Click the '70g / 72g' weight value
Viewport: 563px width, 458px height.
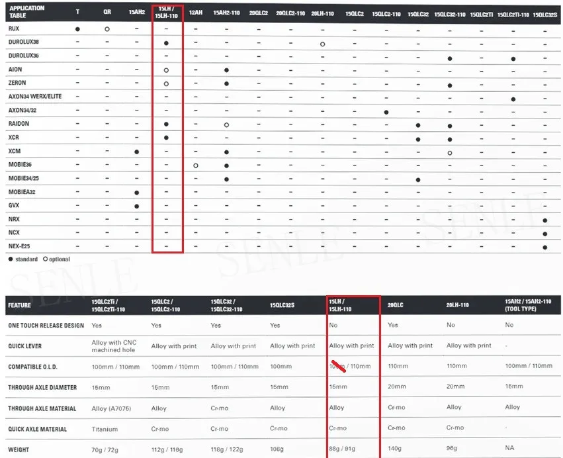coord(105,450)
